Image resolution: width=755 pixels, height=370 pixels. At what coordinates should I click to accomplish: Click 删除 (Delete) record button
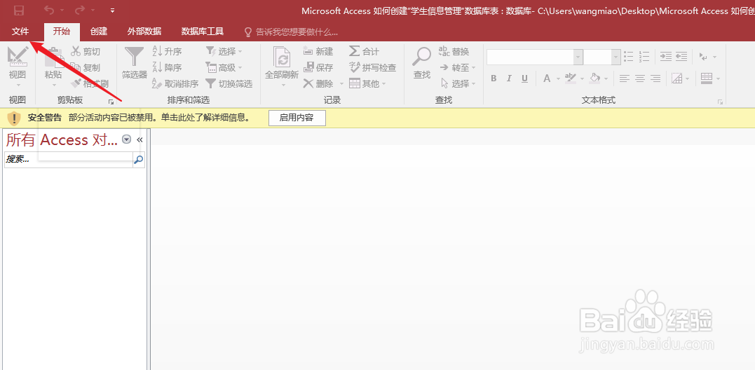(x=318, y=83)
